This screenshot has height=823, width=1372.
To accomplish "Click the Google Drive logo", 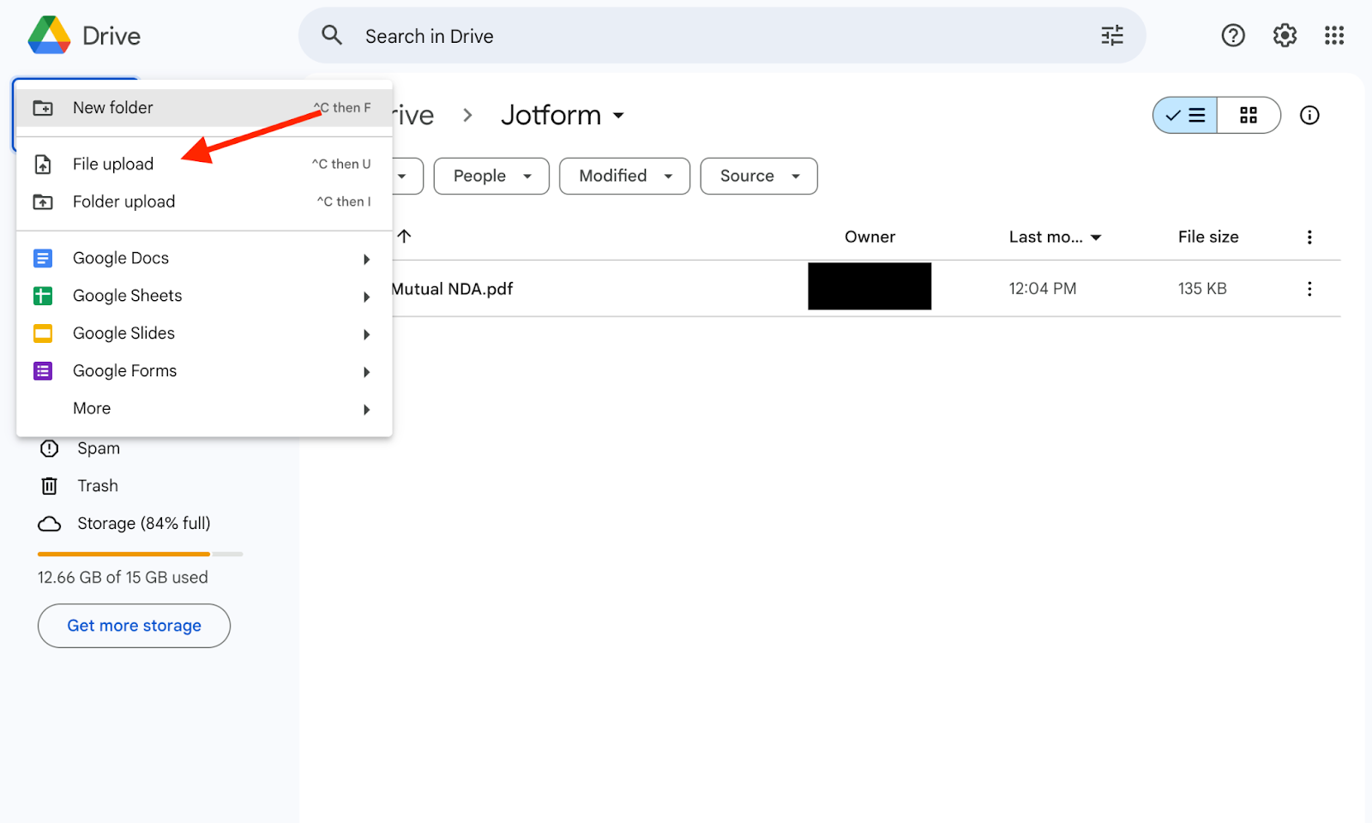I will click(x=50, y=35).
